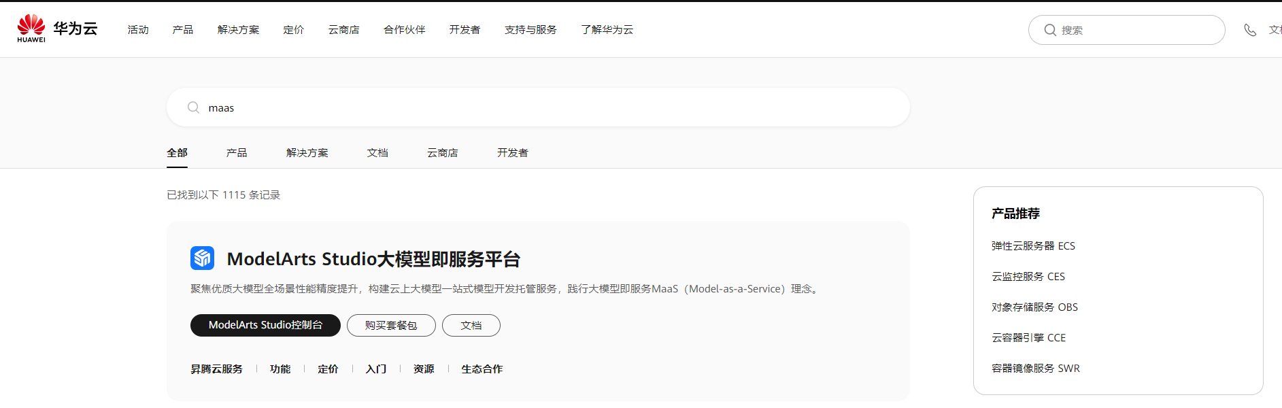Screen dimensions: 1282x408
Task: Open the 产品 menu in top navigation
Action: click(183, 30)
